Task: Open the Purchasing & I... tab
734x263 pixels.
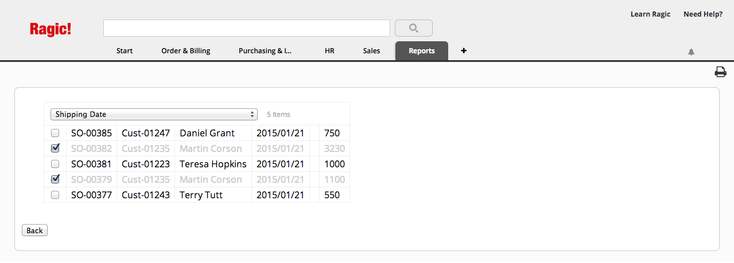Action: click(265, 50)
